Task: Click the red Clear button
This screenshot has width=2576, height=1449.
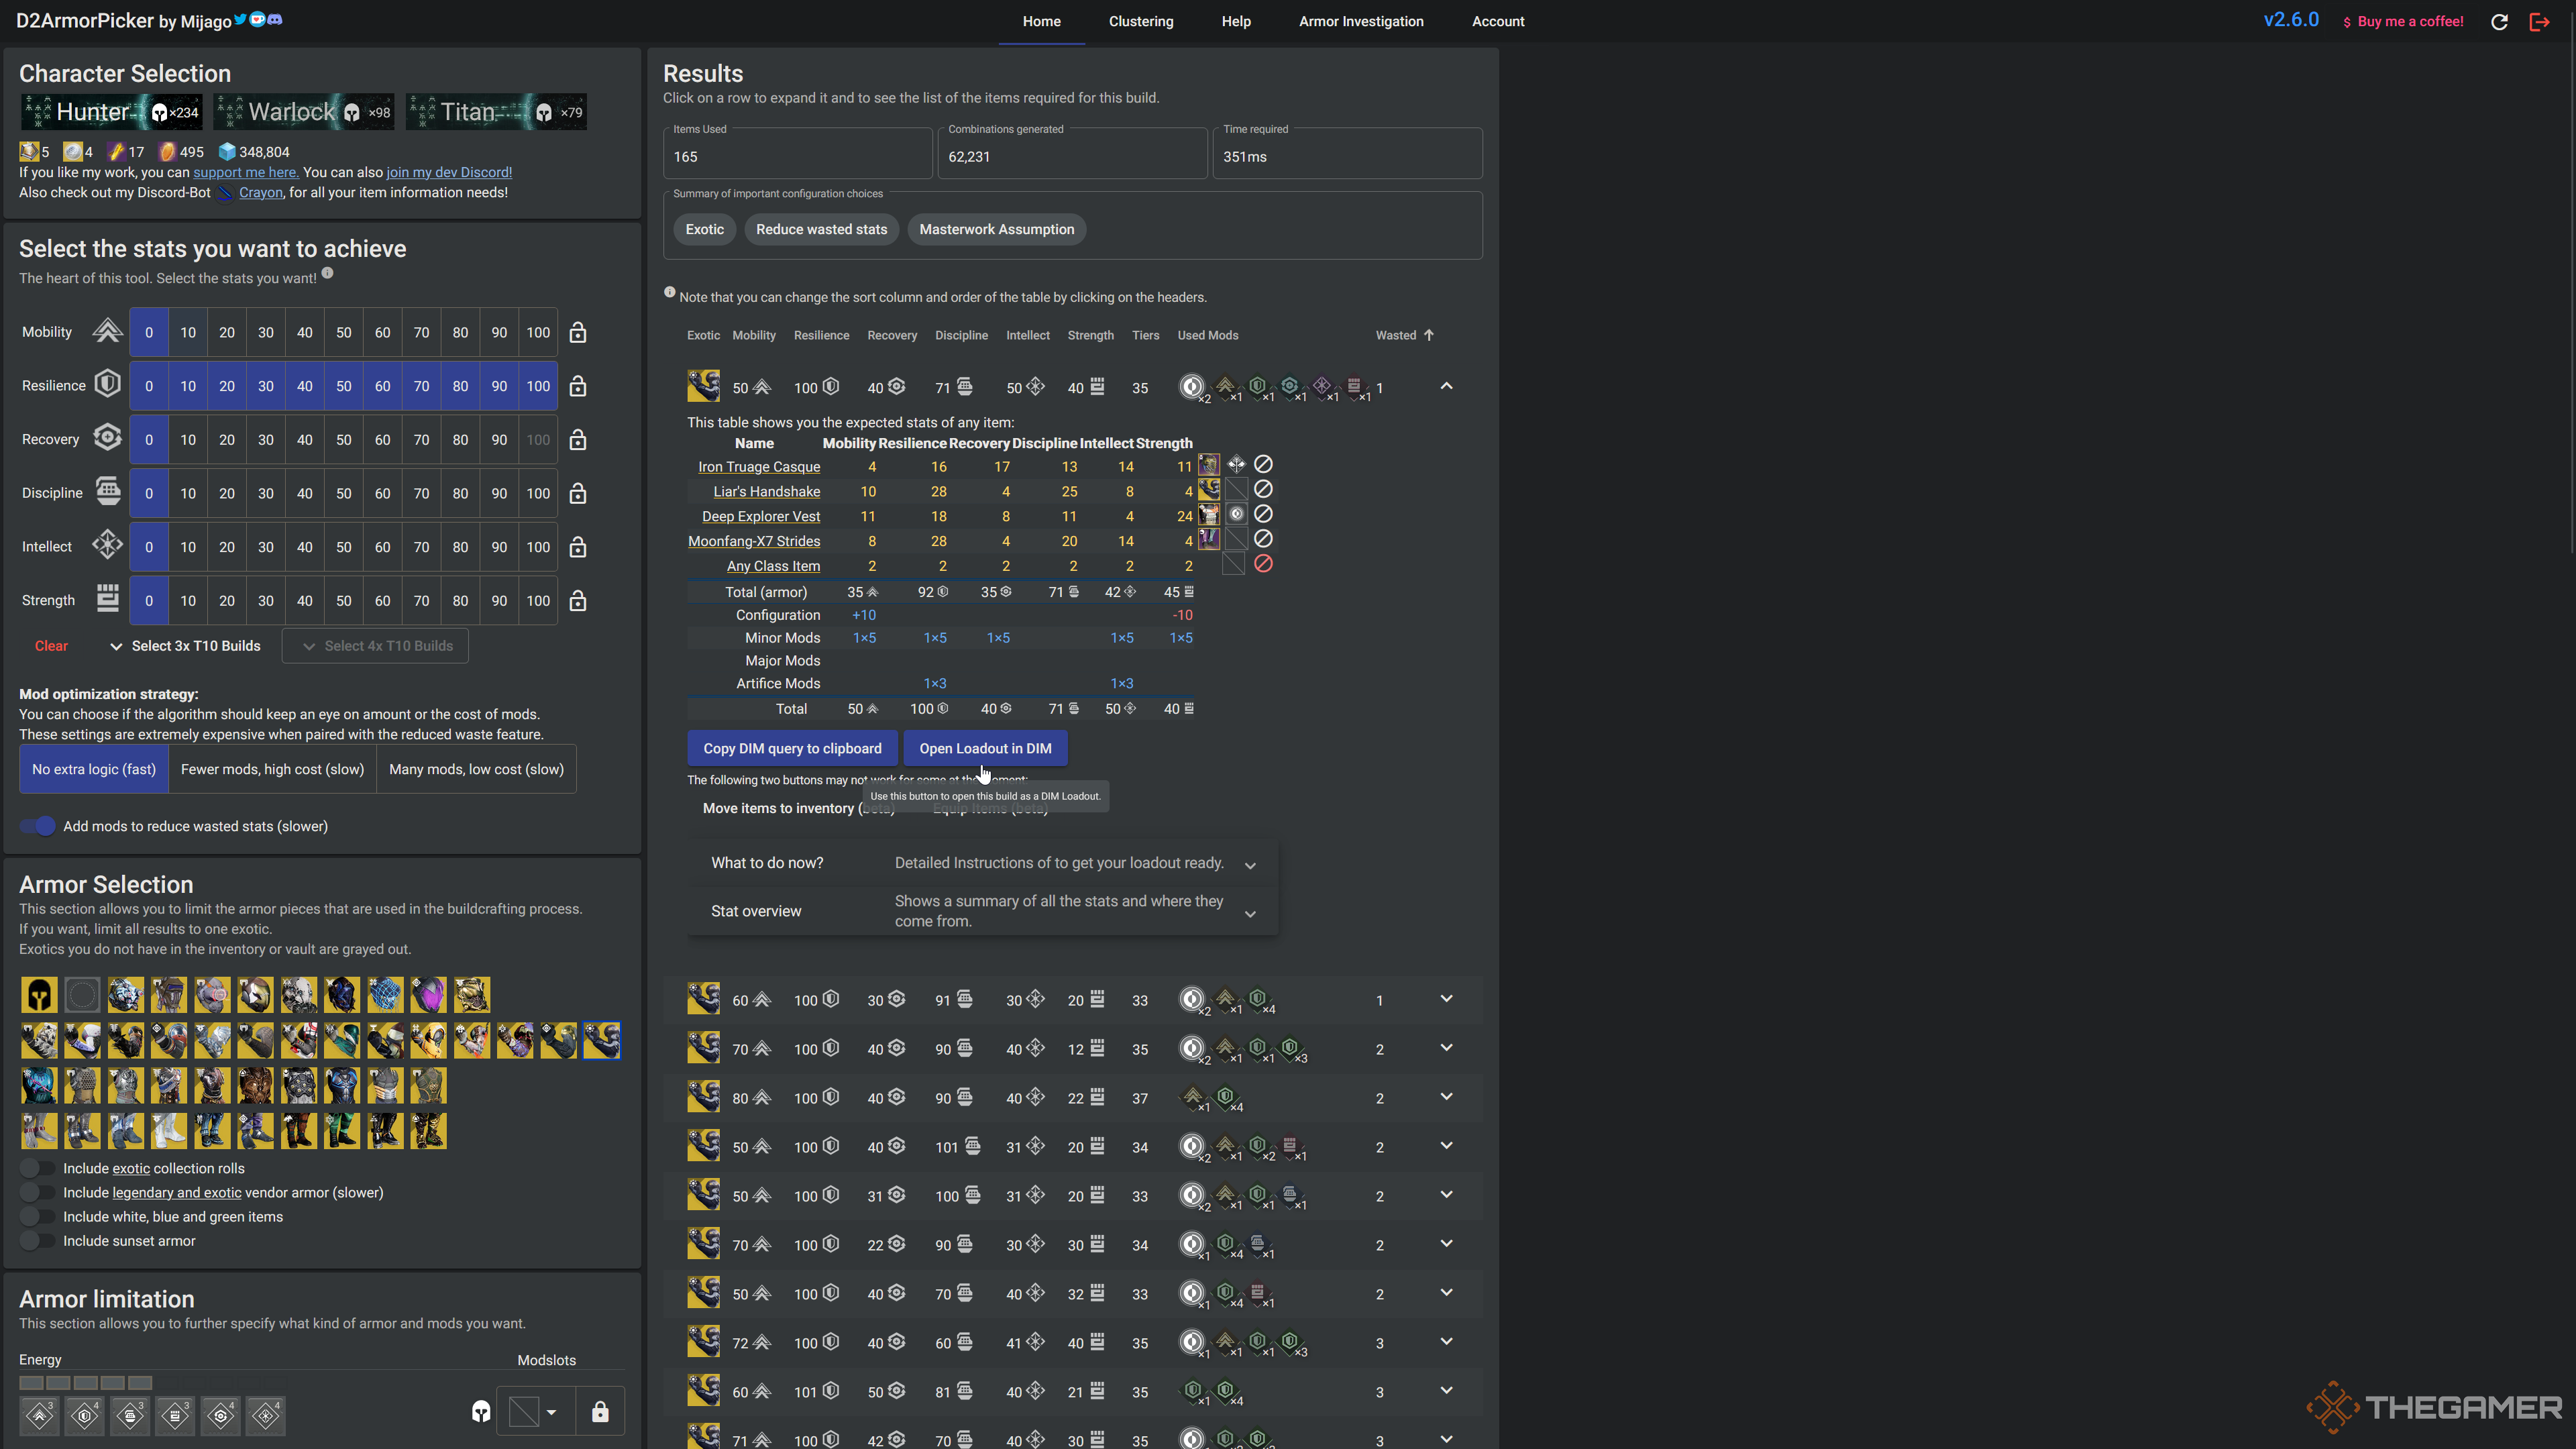Action: [x=51, y=646]
